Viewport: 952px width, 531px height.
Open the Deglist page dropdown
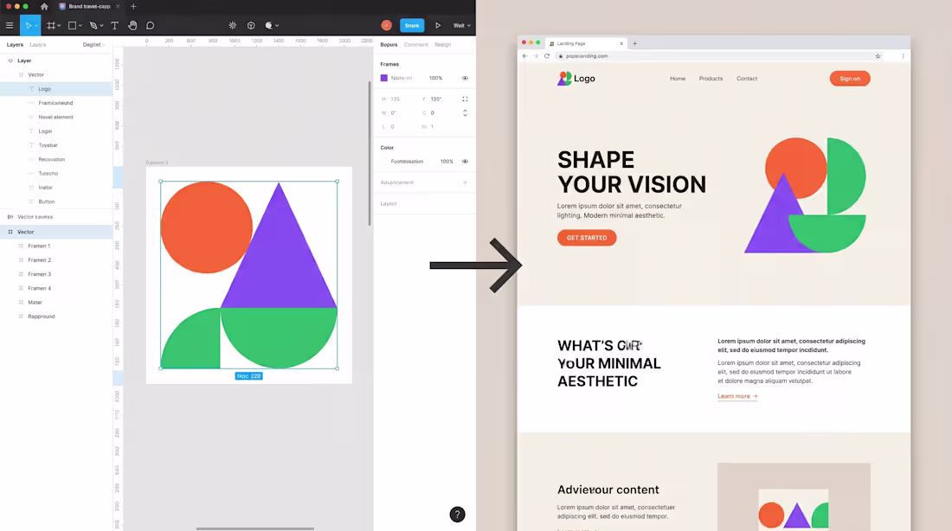[94, 45]
